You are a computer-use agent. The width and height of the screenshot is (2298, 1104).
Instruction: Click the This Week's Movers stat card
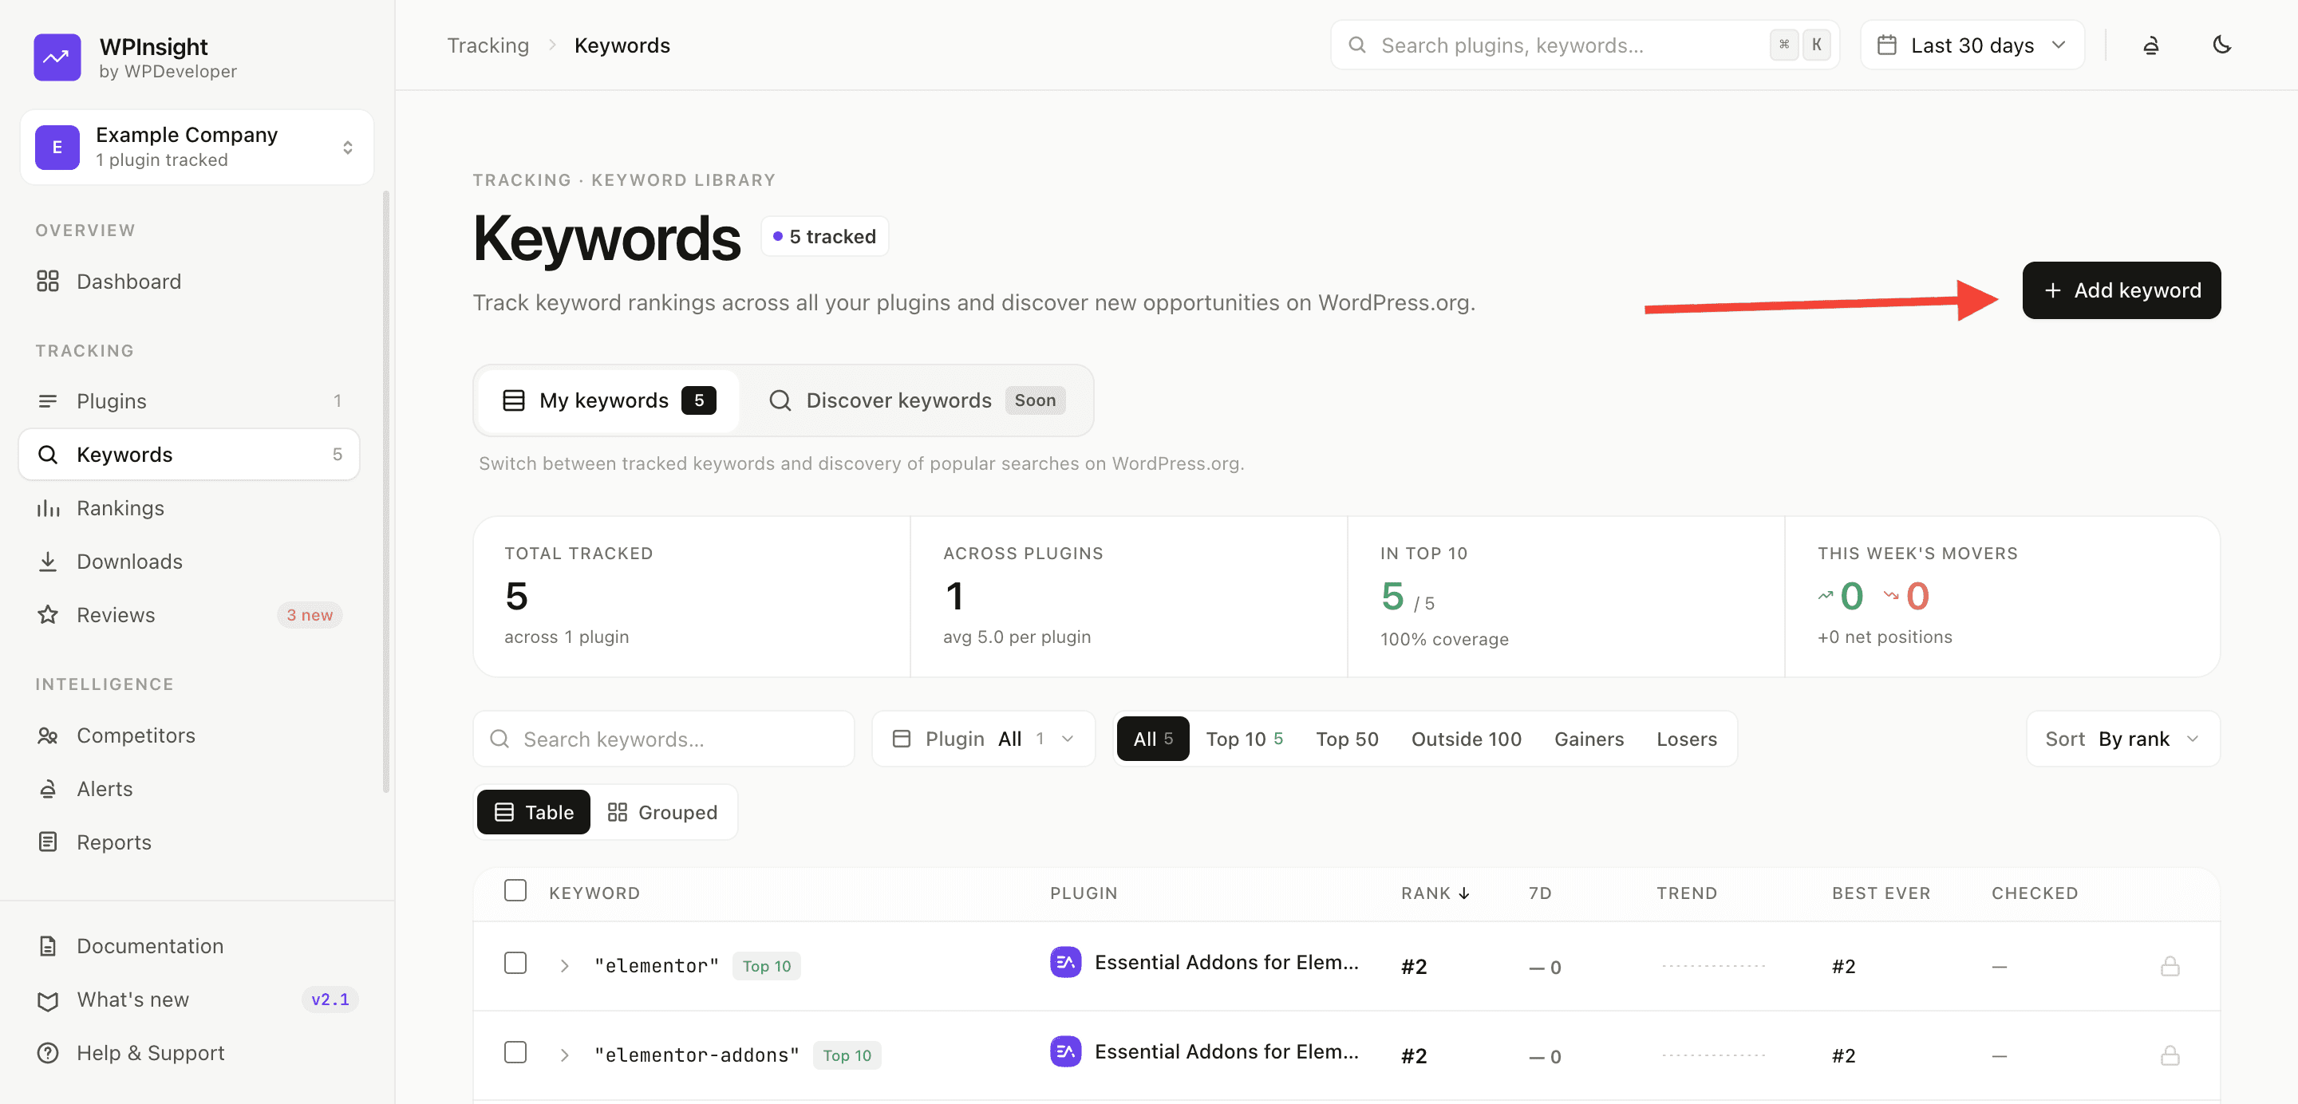coord(2003,597)
